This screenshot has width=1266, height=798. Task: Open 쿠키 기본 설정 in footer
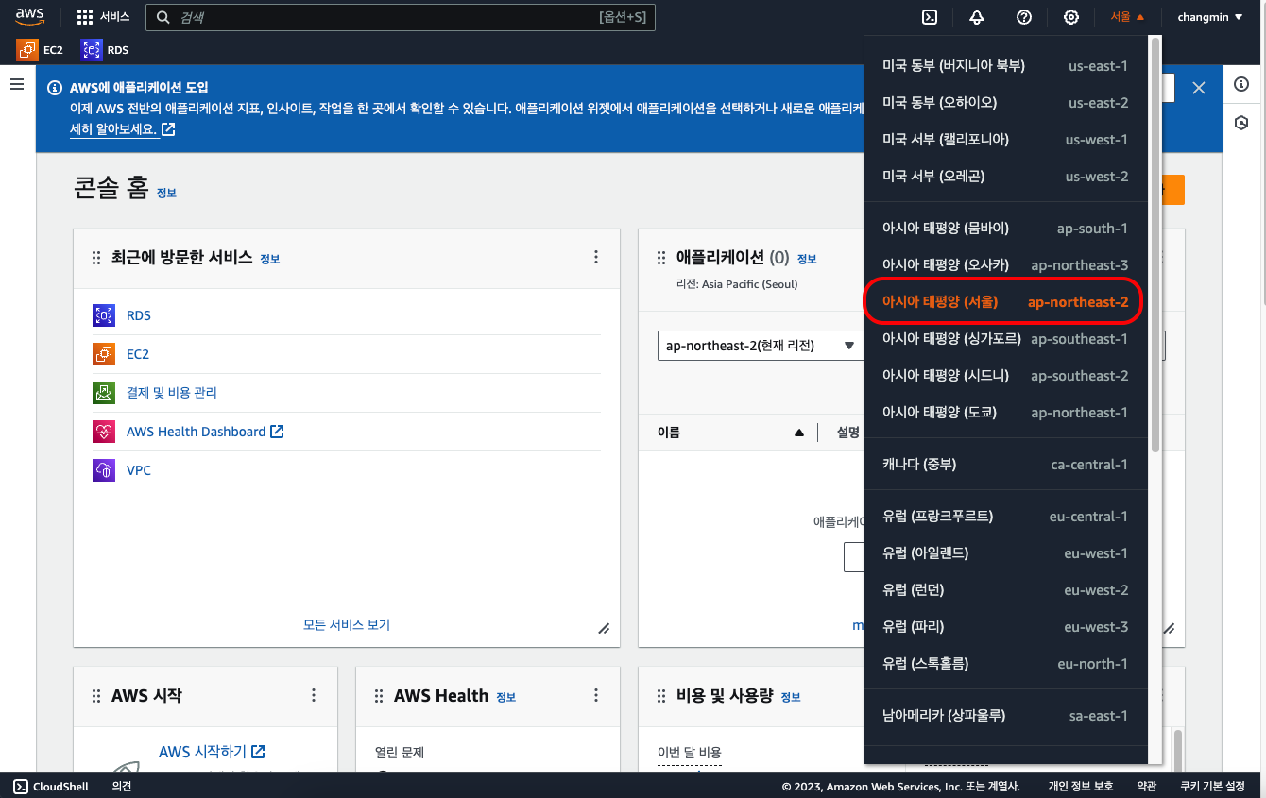point(1212,786)
